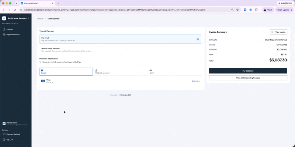Click Ask Gemini button
Screen dimensions: 295x147
[285, 3]
